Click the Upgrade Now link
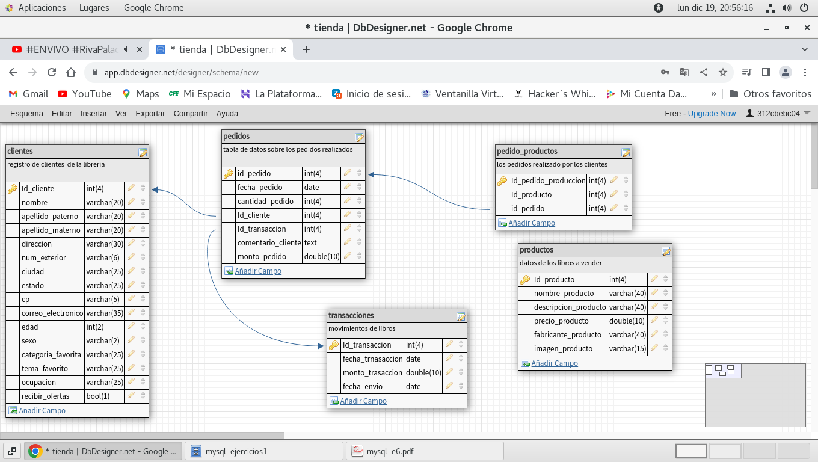Viewport: 818px width, 462px height. coord(712,113)
